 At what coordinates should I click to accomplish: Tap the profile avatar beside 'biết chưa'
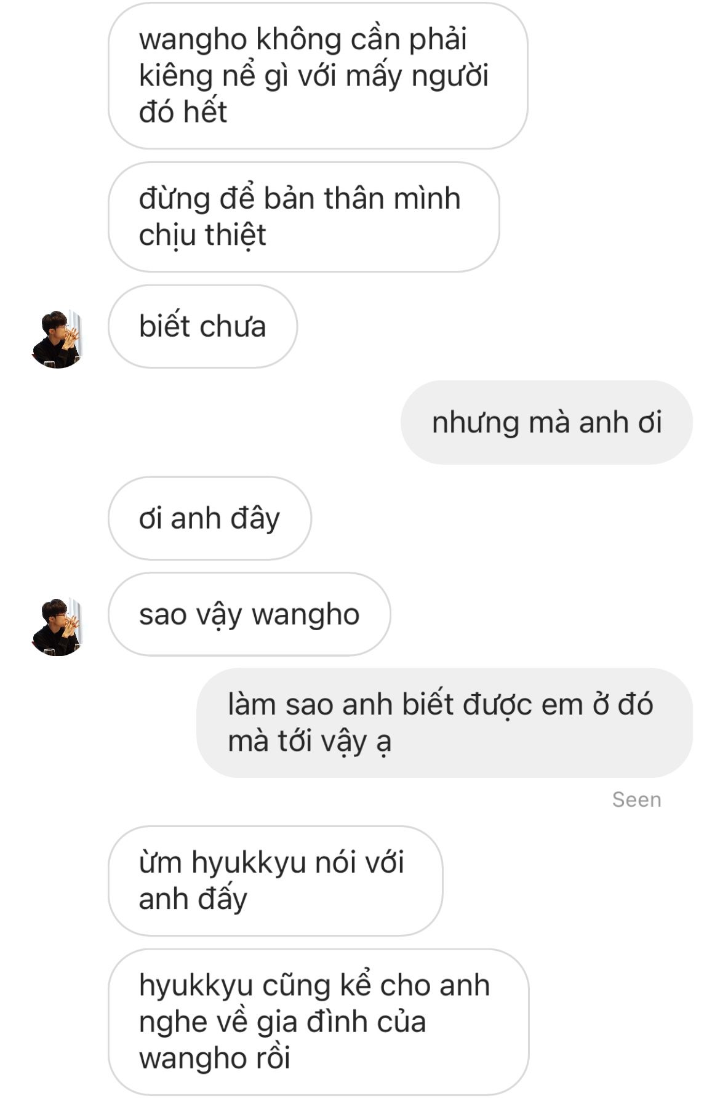pos(57,339)
